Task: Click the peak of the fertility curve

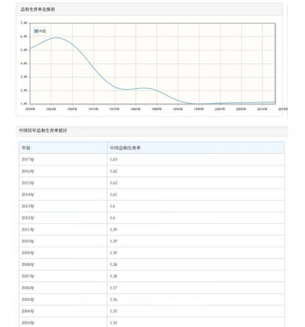Action: (x=56, y=38)
